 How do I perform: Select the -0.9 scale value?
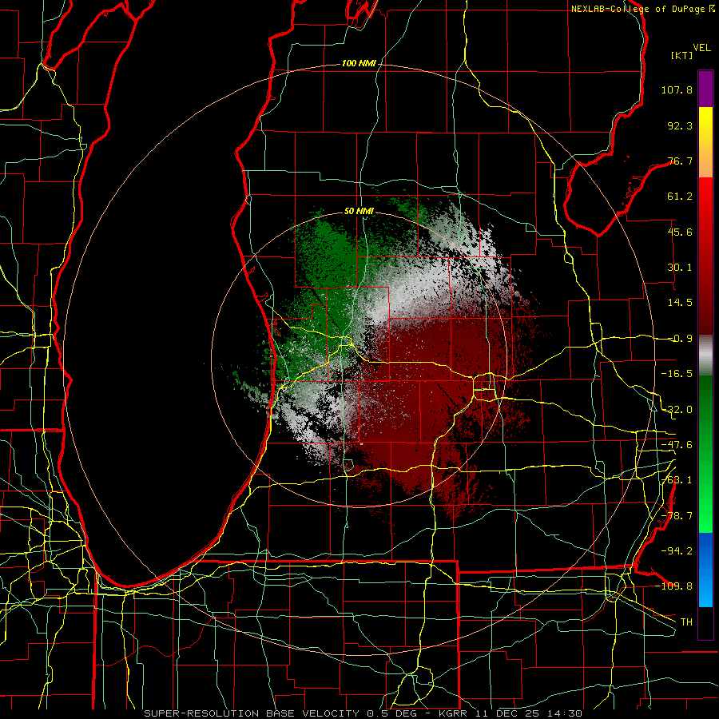point(680,339)
